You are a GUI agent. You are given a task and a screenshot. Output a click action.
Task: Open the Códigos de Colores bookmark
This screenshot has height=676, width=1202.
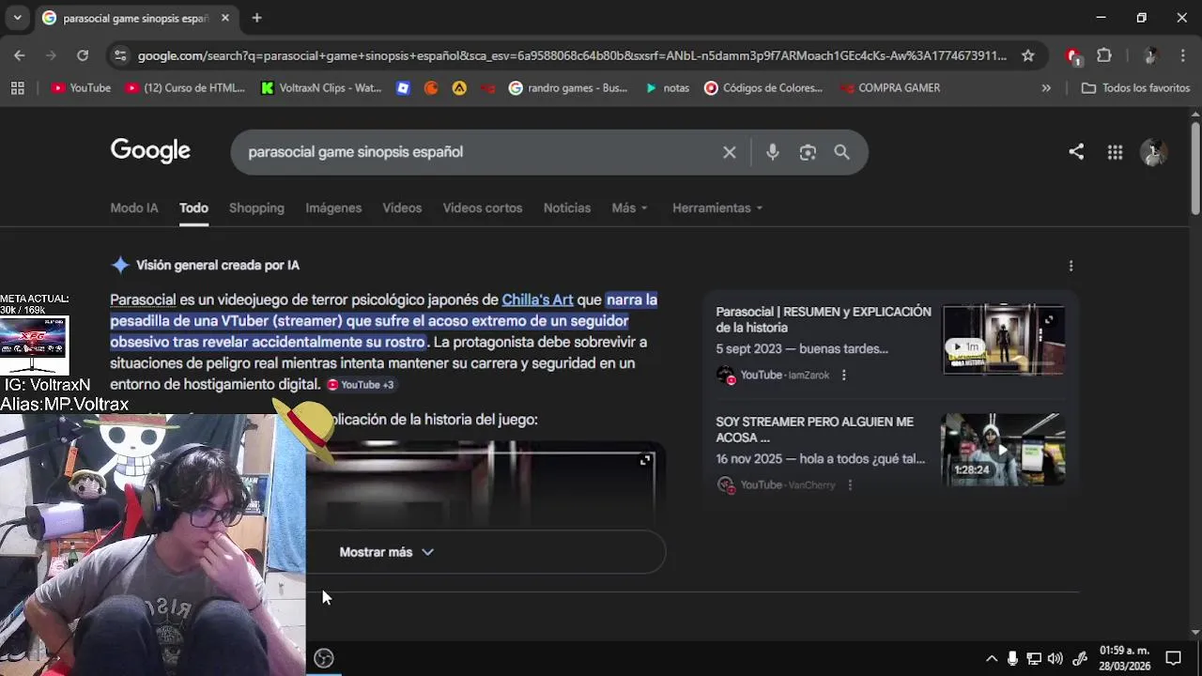pyautogui.click(x=763, y=88)
